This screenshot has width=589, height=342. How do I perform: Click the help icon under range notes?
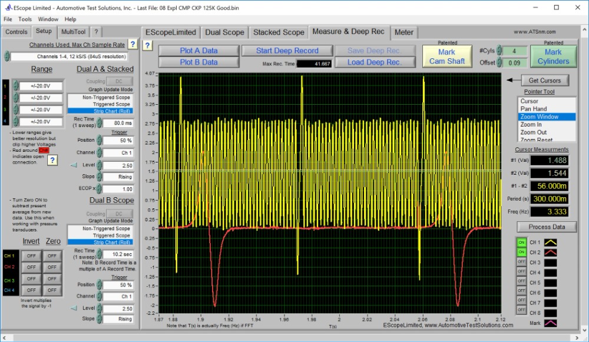pyautogui.click(x=52, y=160)
